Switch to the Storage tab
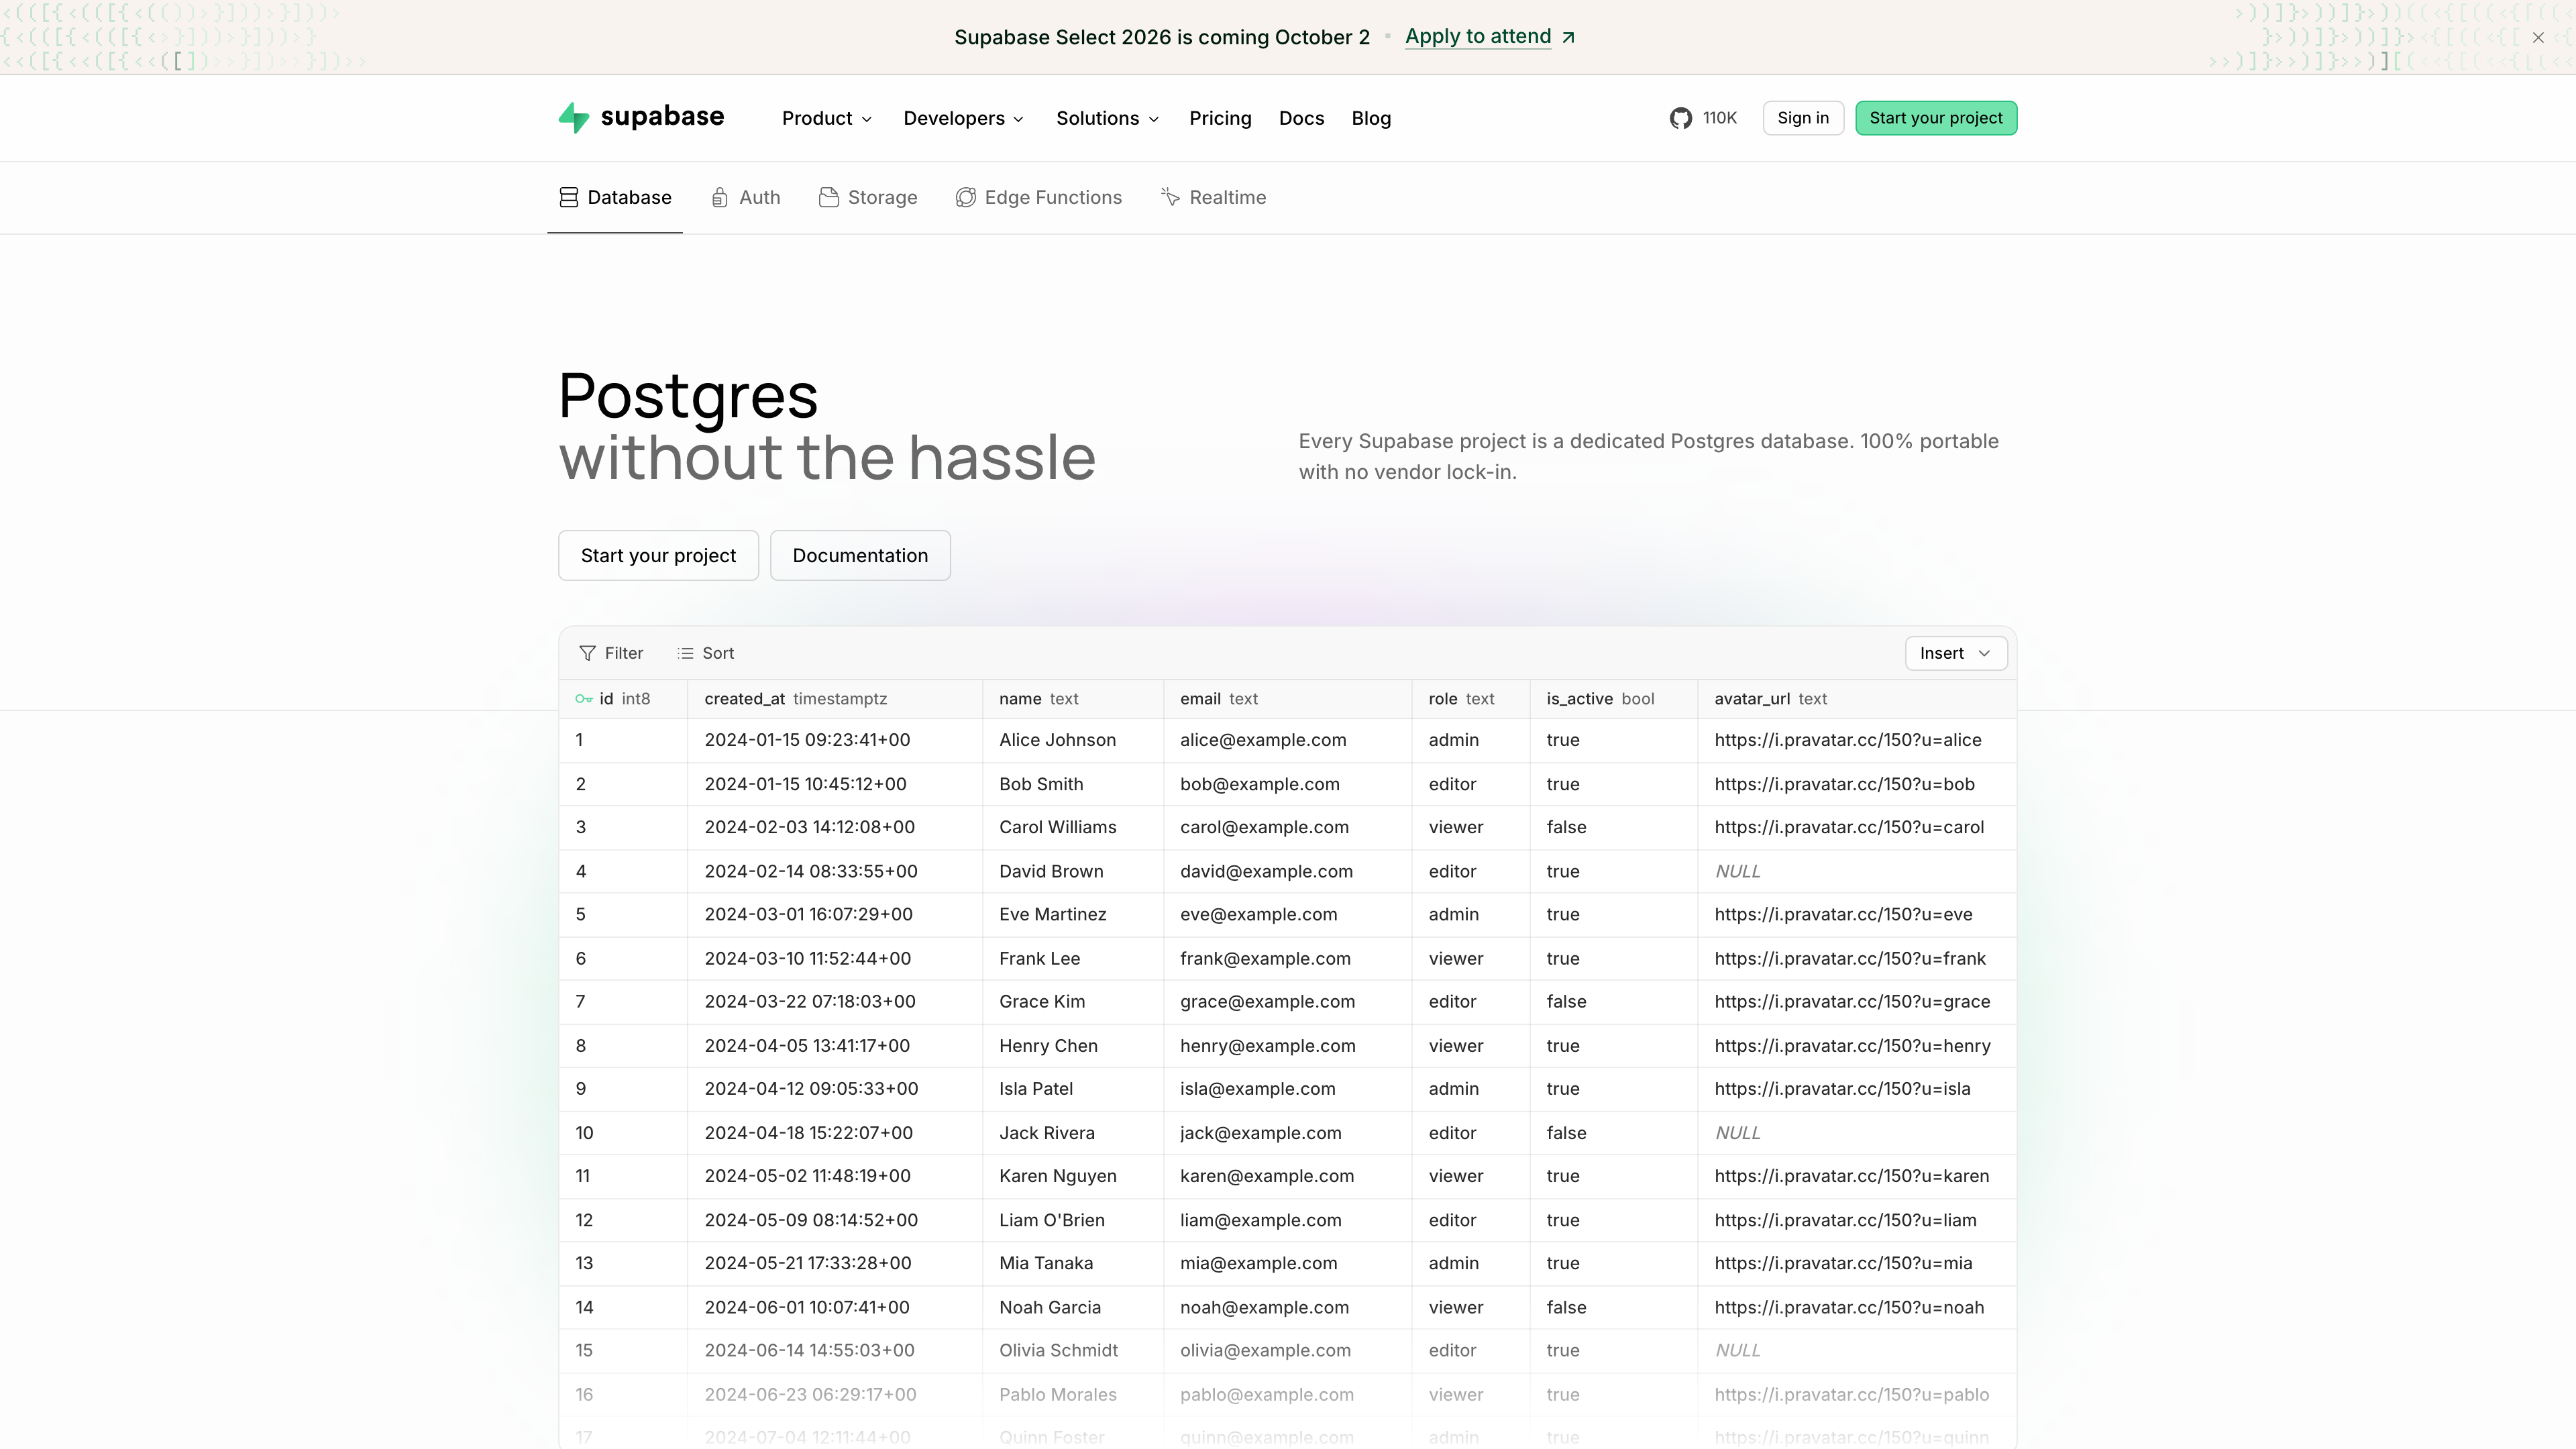The width and height of the screenshot is (2576, 1449). pyautogui.click(x=868, y=197)
